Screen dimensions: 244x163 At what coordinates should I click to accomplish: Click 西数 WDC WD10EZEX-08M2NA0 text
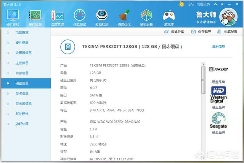click(x=115, y=122)
